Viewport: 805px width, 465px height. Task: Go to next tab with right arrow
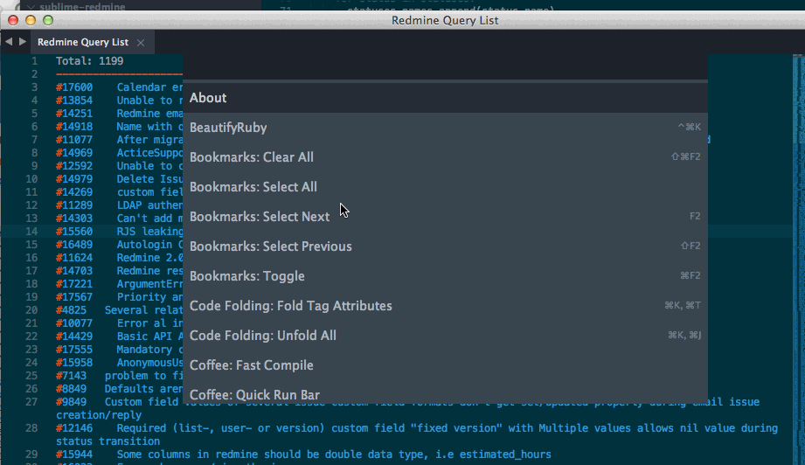pyautogui.click(x=23, y=42)
